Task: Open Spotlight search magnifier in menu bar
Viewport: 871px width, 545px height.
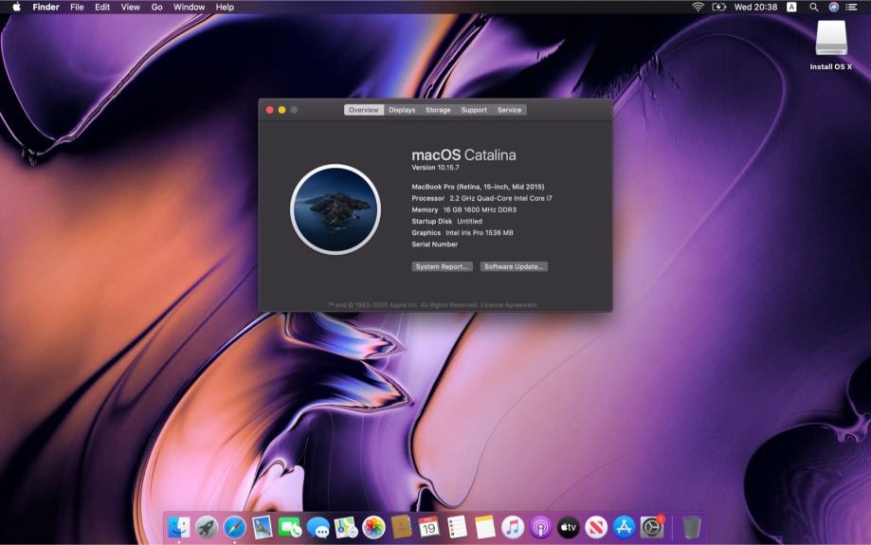Action: click(x=813, y=7)
